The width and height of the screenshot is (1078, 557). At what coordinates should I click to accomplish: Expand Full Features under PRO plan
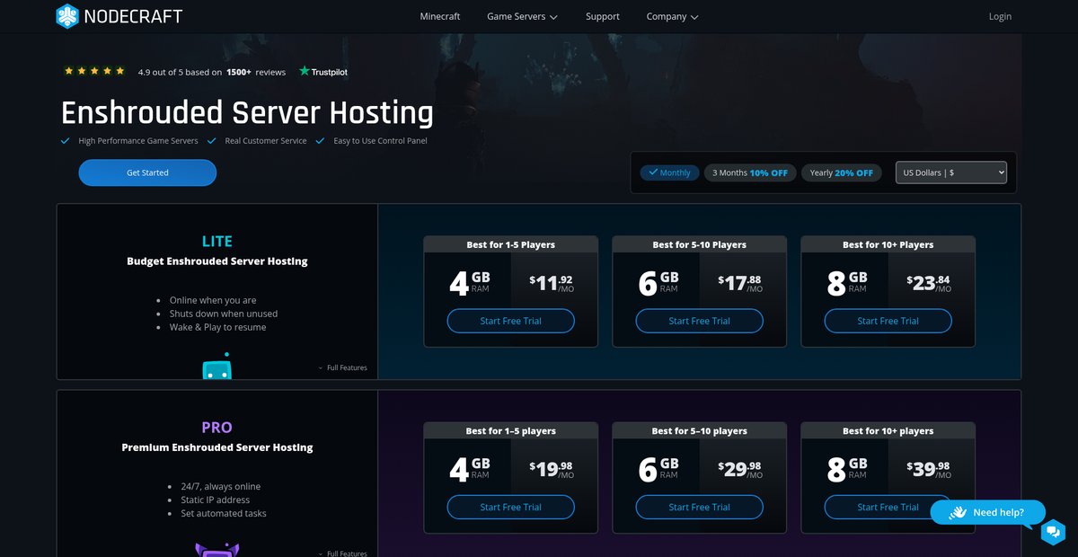point(342,553)
